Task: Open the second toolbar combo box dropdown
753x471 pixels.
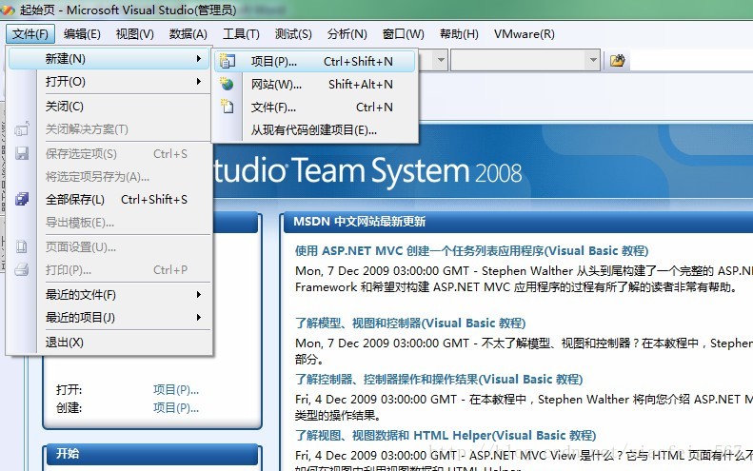Action: (593, 61)
